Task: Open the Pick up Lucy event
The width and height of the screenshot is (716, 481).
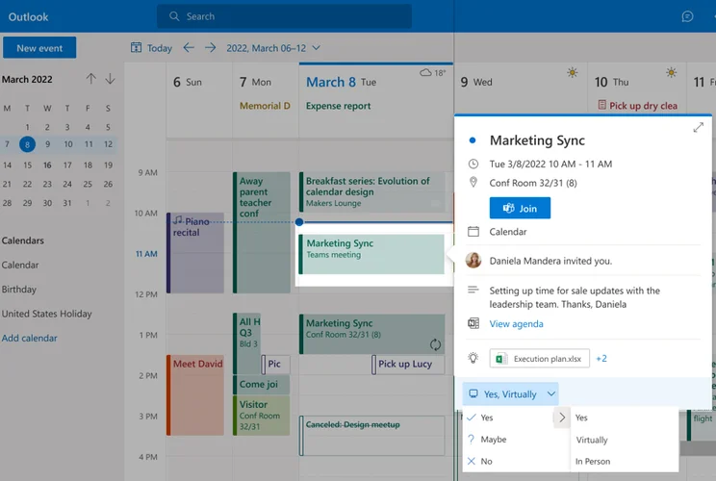Action: [x=408, y=365]
